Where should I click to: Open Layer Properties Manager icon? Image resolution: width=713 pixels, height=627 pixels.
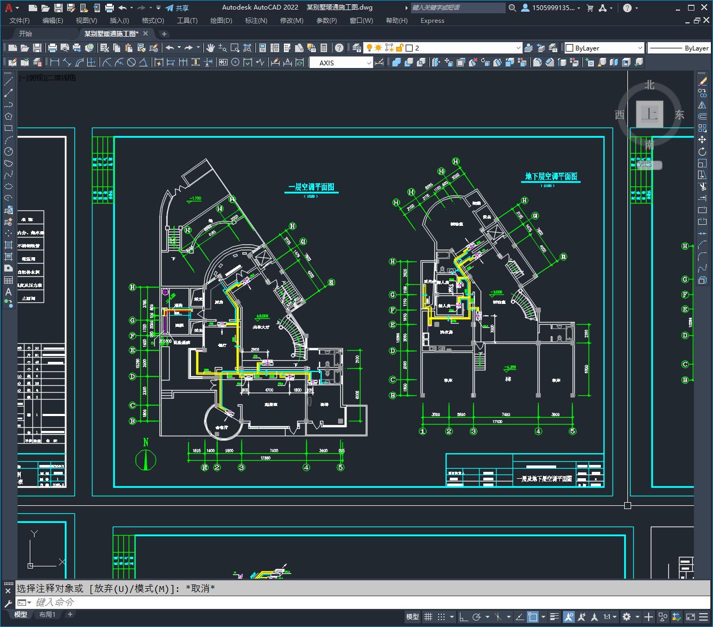[x=357, y=48]
